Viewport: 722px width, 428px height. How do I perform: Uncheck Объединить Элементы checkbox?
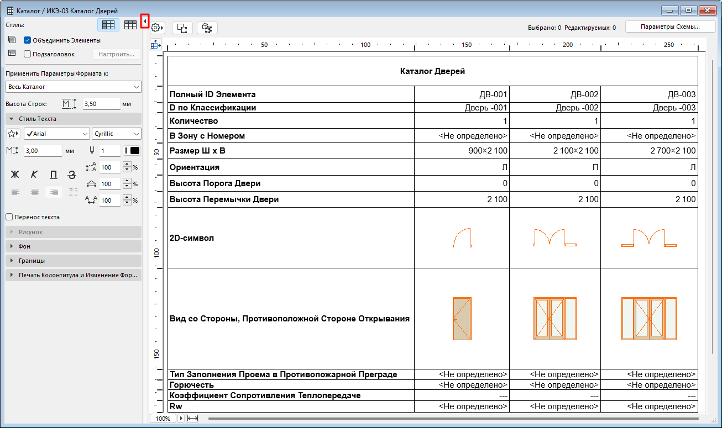27,40
